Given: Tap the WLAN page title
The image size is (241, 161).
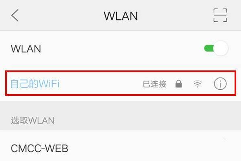Looking at the screenshot, I should click(x=120, y=16).
